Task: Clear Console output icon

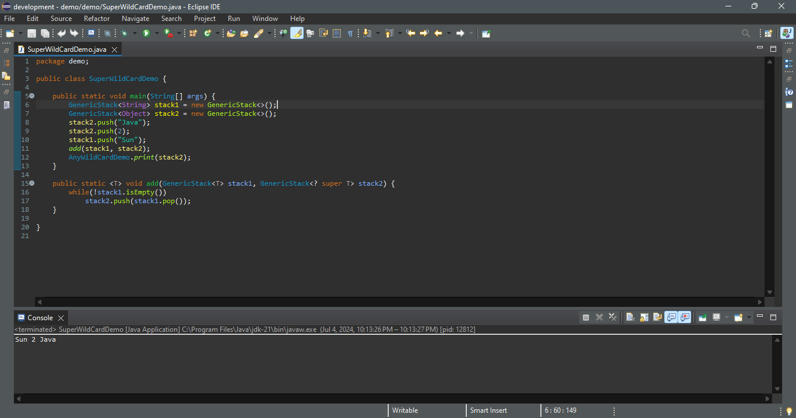Action: pyautogui.click(x=630, y=317)
